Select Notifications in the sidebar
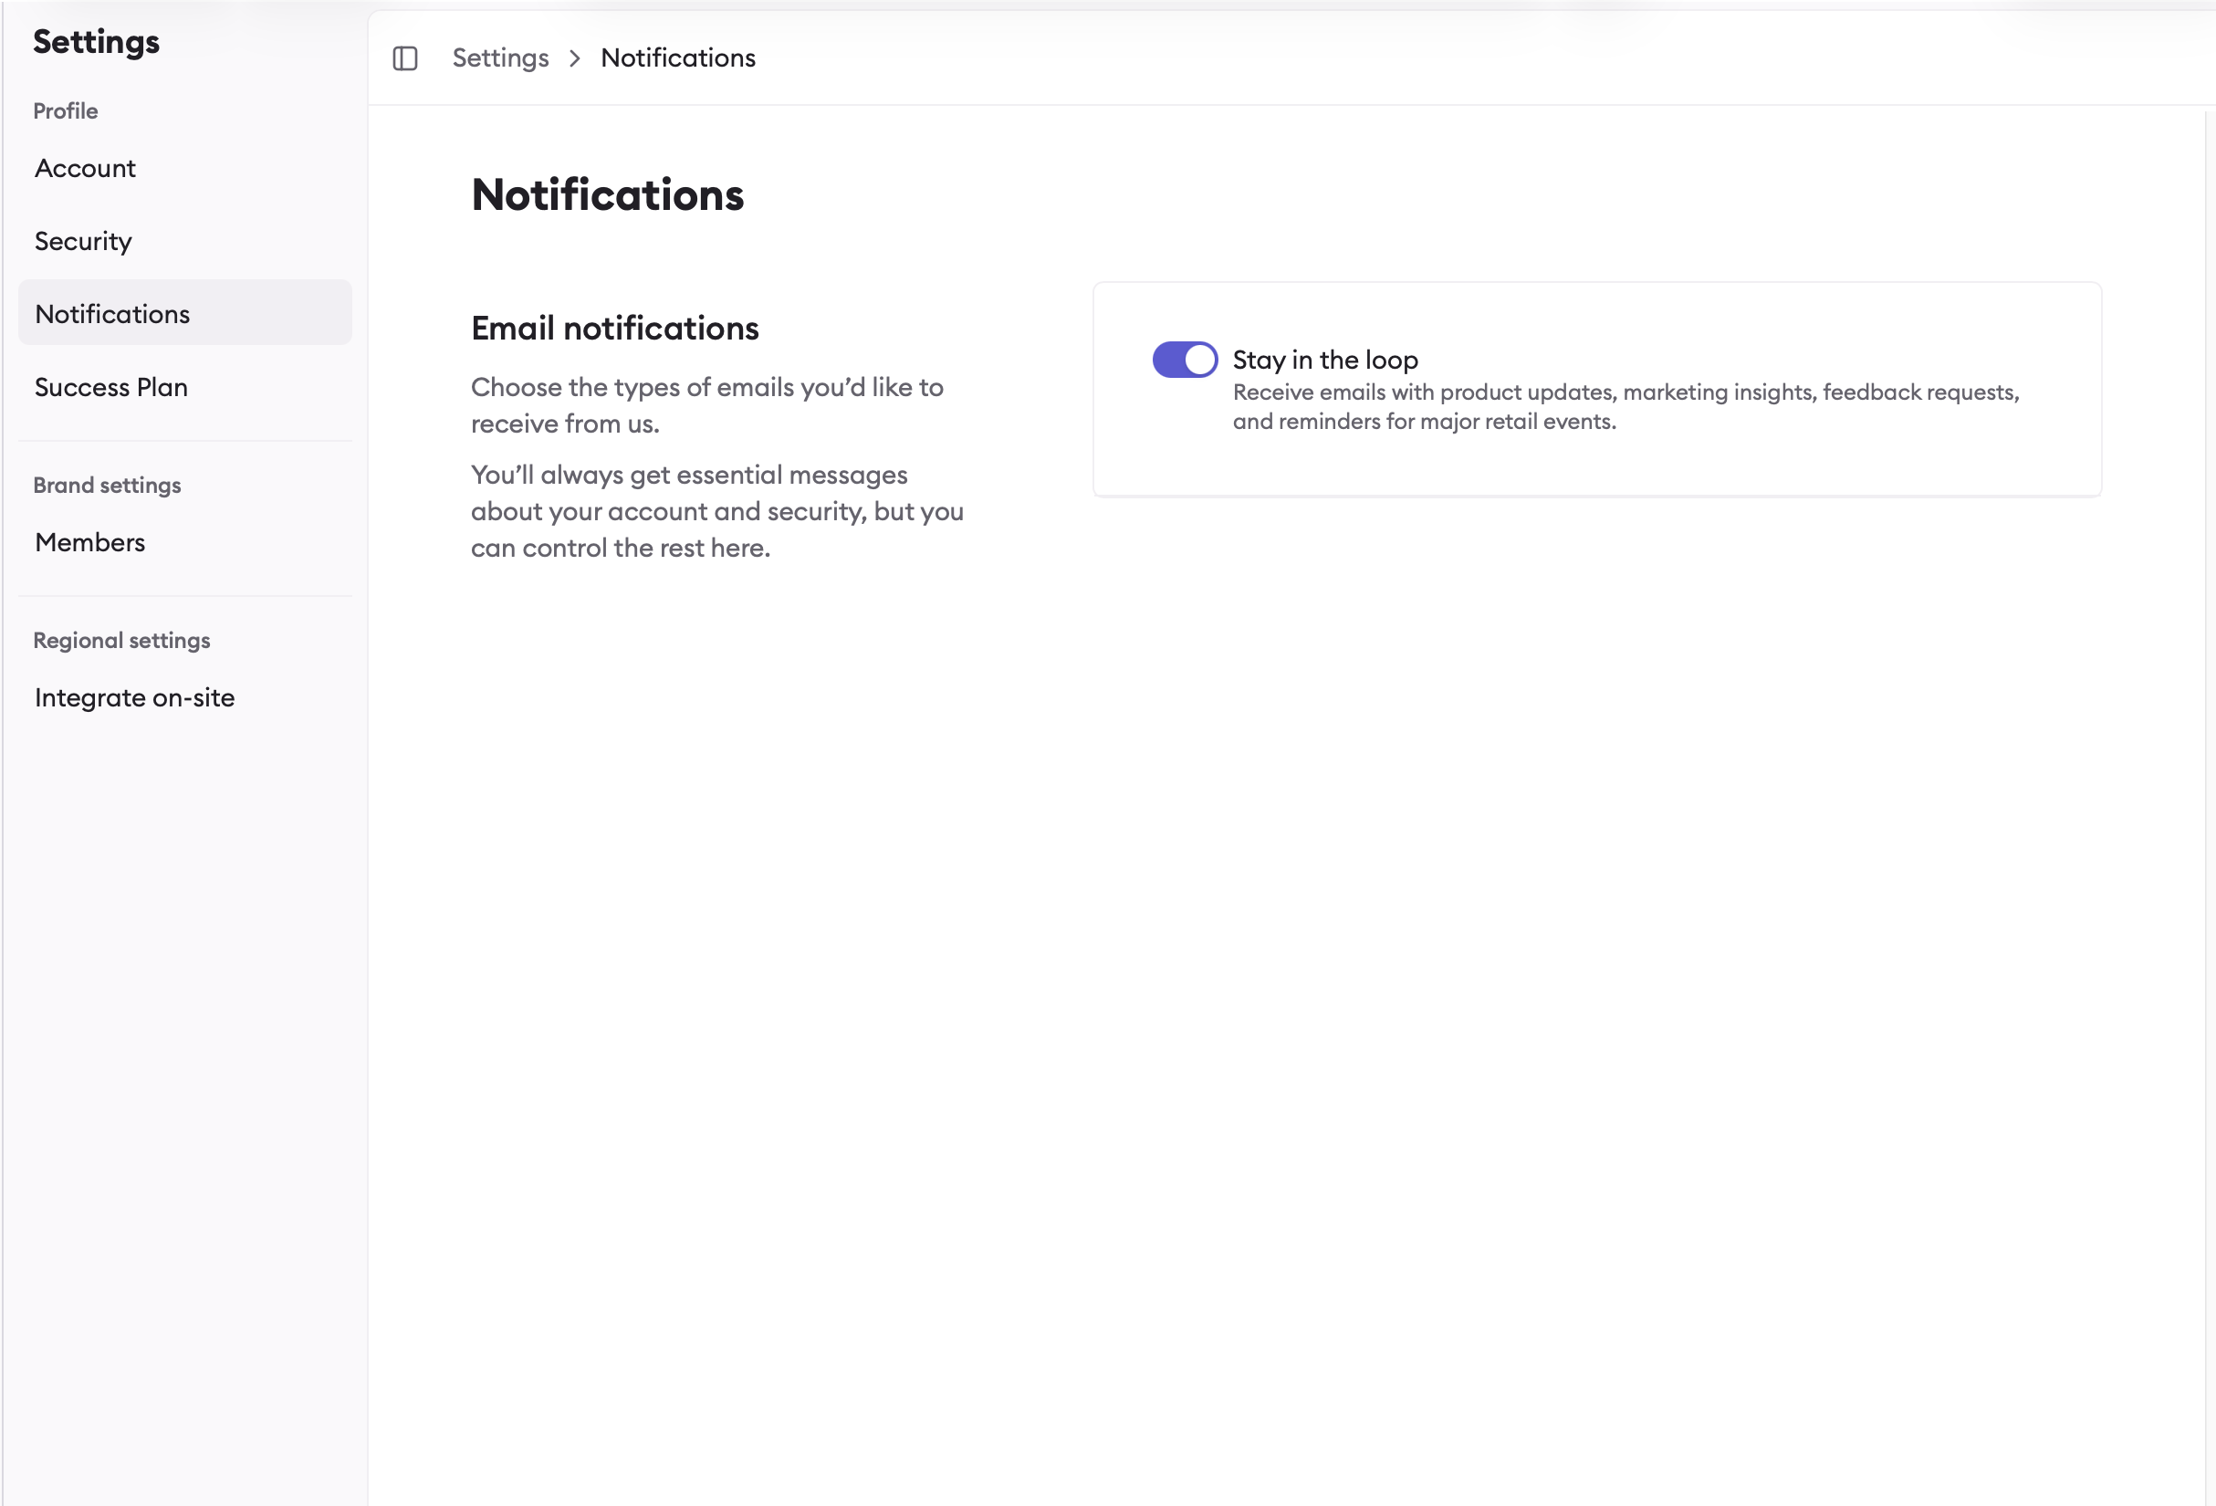This screenshot has height=1506, width=2216. 112,314
